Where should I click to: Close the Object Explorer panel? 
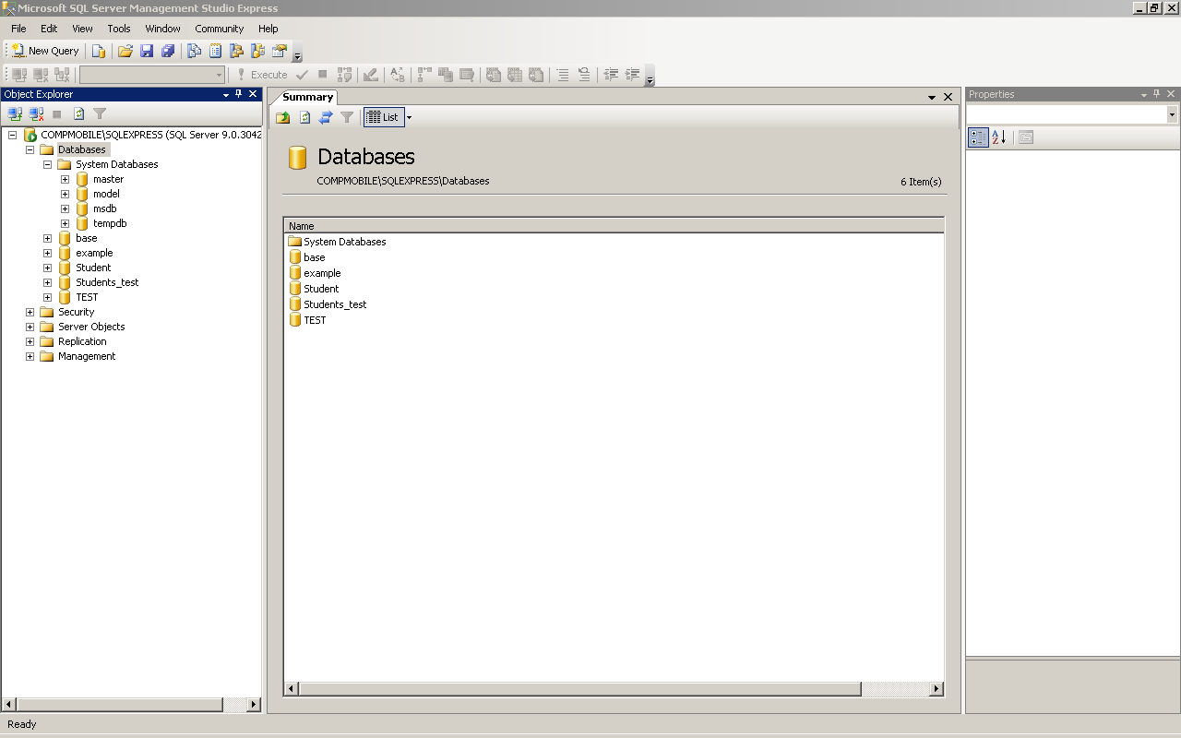click(253, 94)
